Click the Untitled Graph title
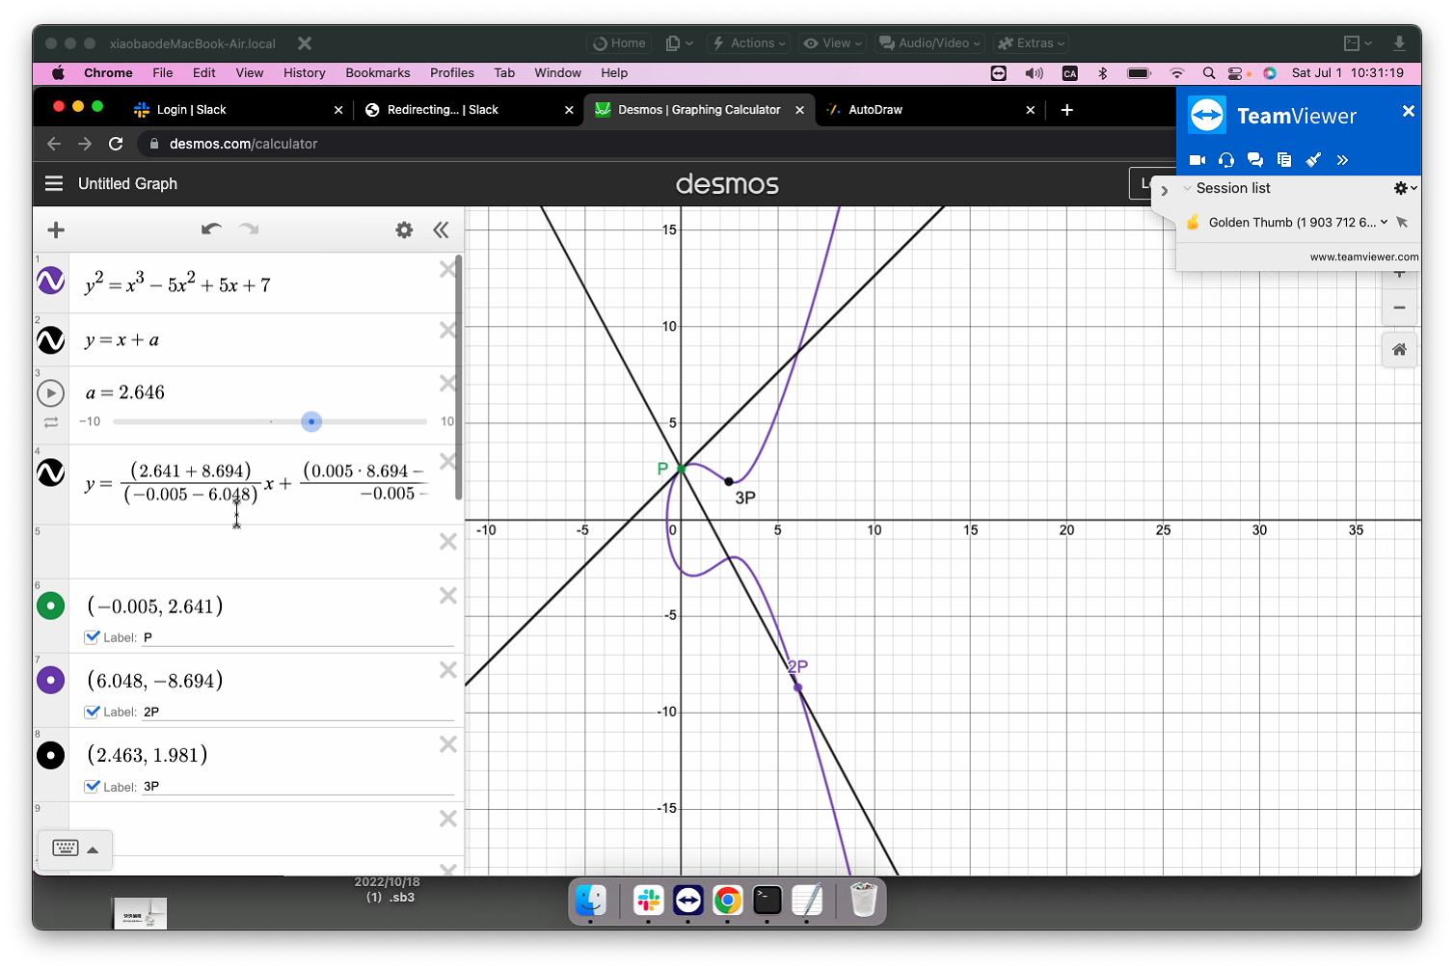Image resolution: width=1454 pixels, height=970 pixels. point(127,183)
